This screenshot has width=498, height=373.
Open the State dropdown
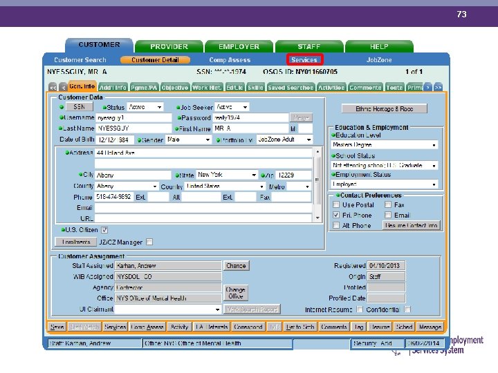tap(226, 175)
